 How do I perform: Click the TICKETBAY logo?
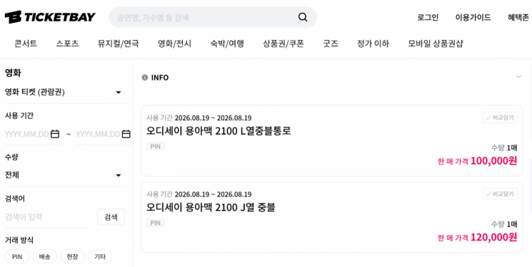pos(50,17)
